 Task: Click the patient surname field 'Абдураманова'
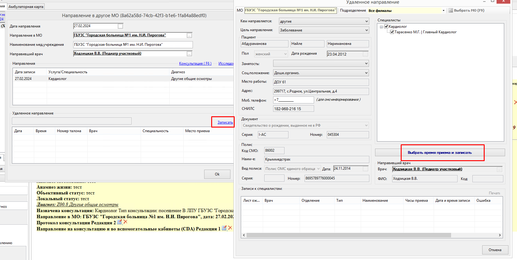tap(265, 44)
